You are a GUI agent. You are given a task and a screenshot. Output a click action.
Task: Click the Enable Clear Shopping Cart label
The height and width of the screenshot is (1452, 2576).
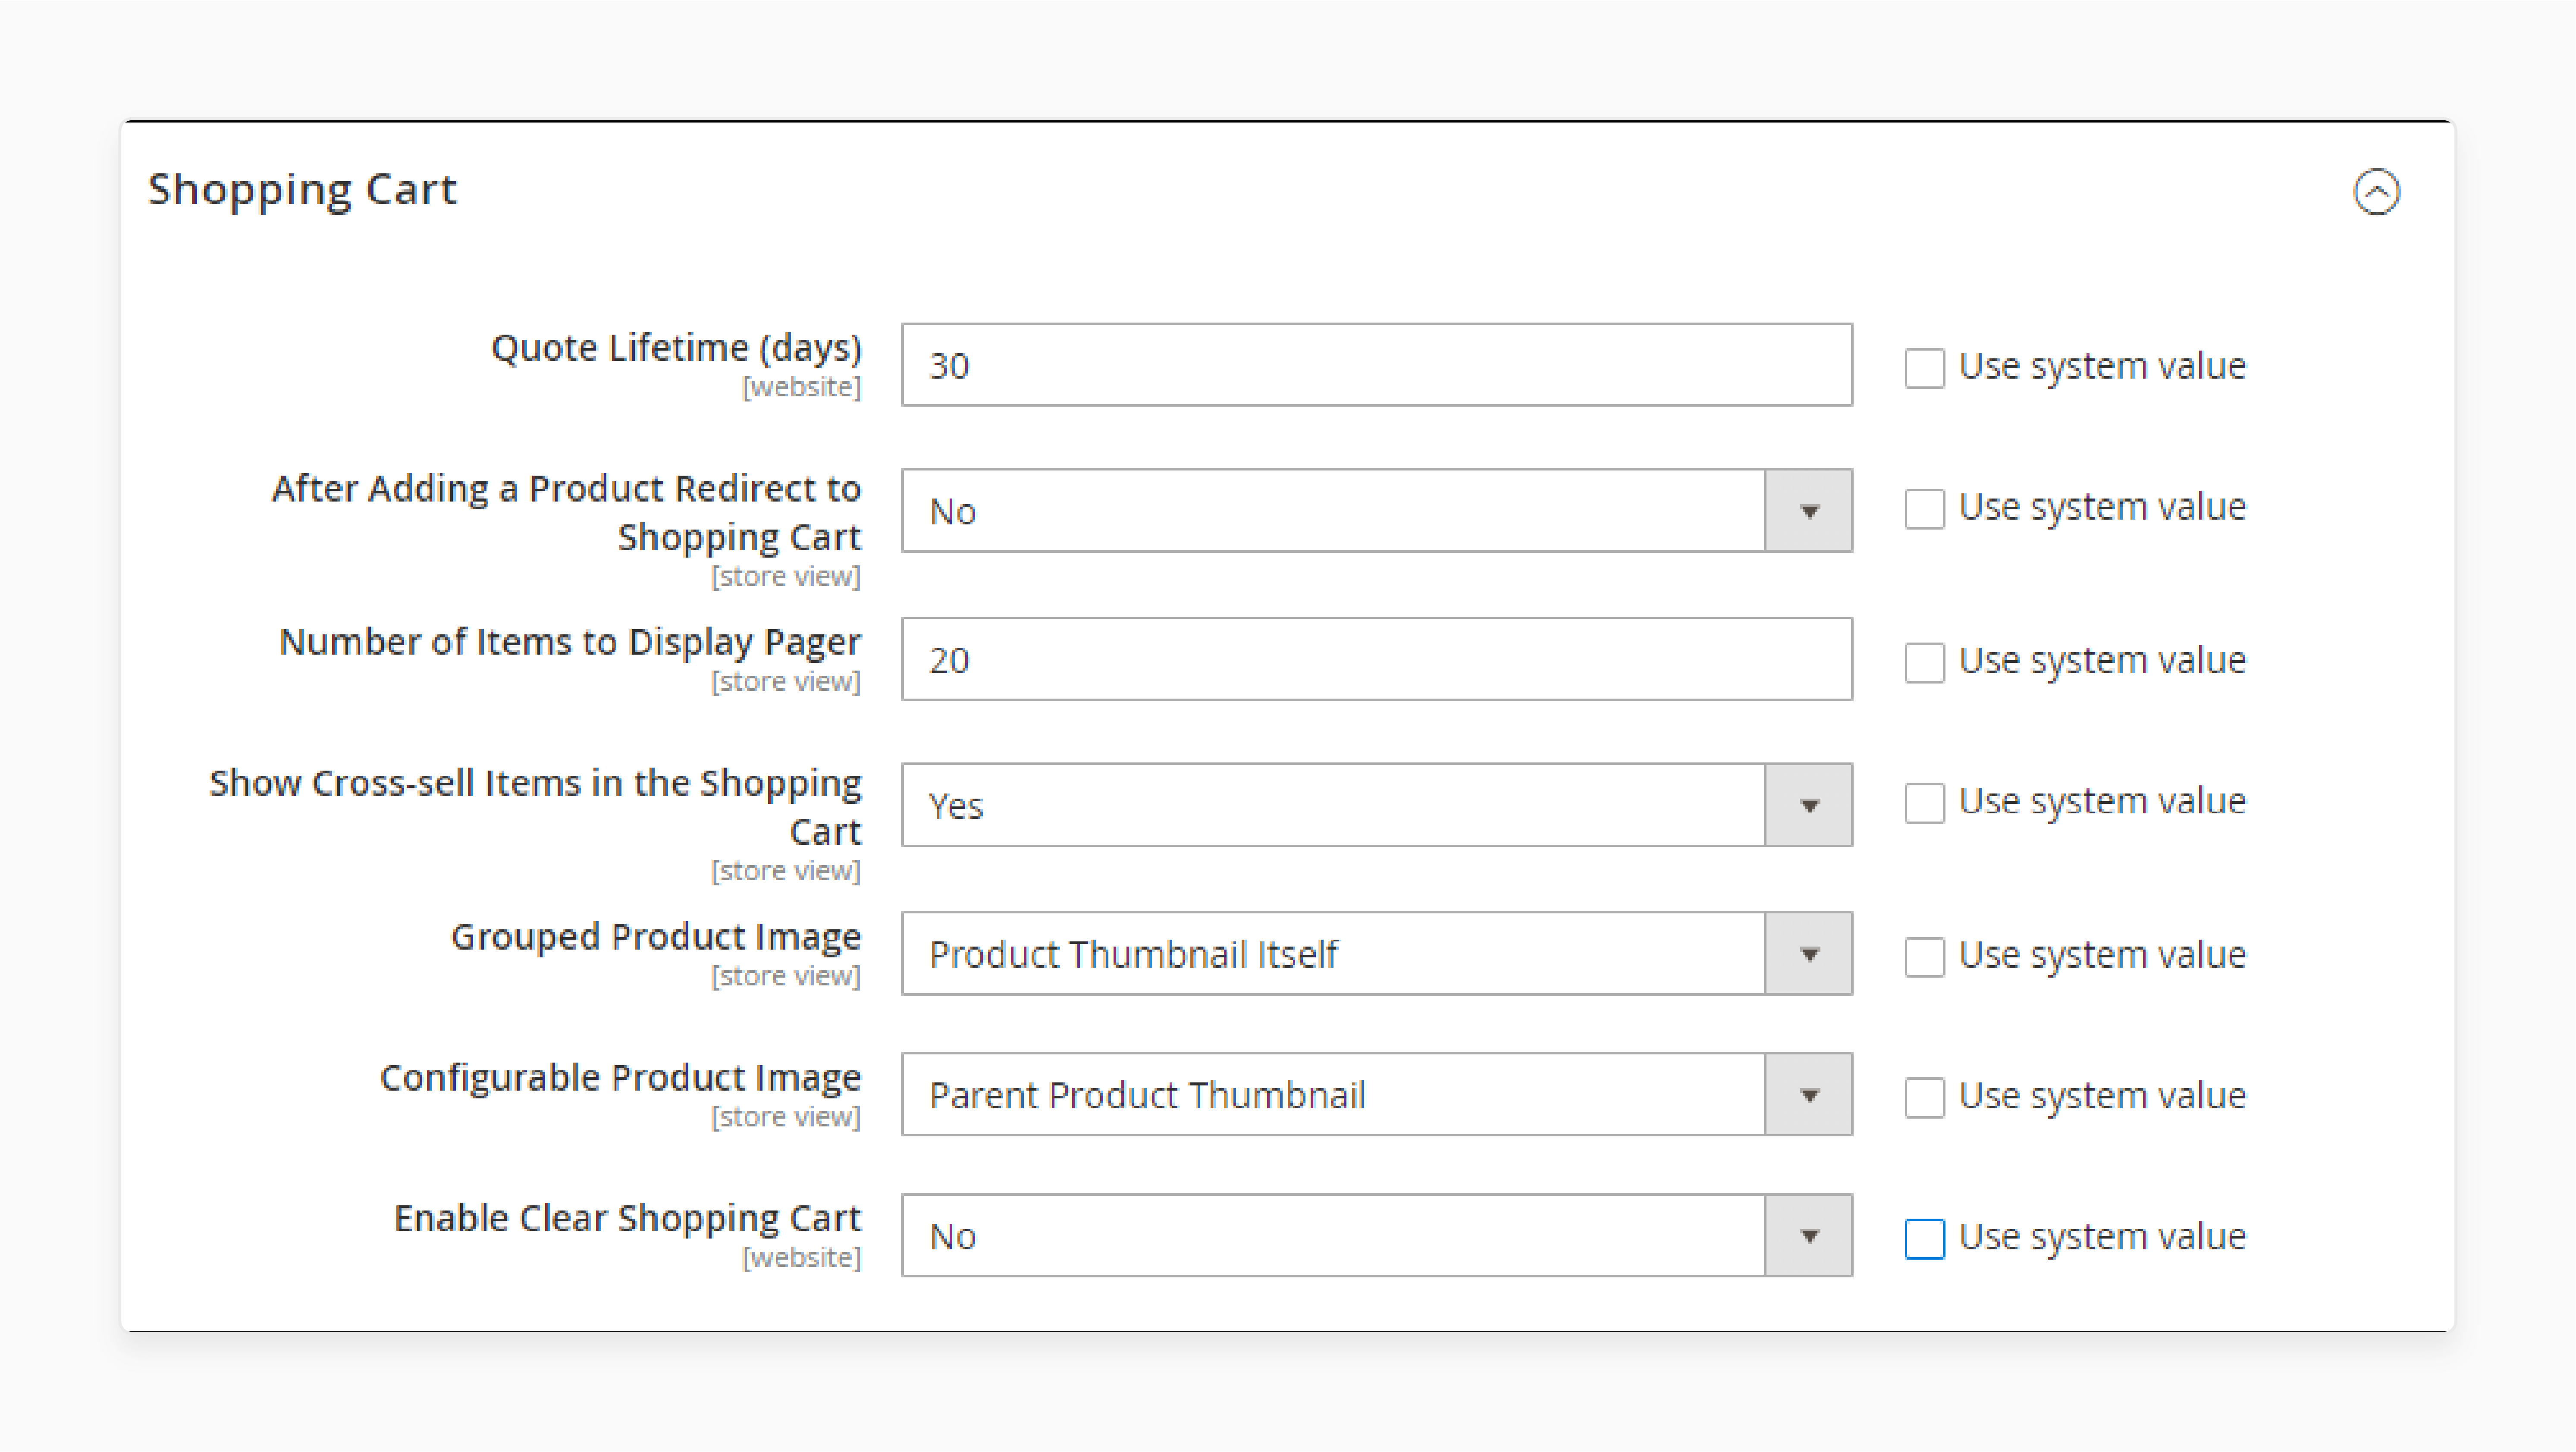pyautogui.click(x=627, y=1219)
